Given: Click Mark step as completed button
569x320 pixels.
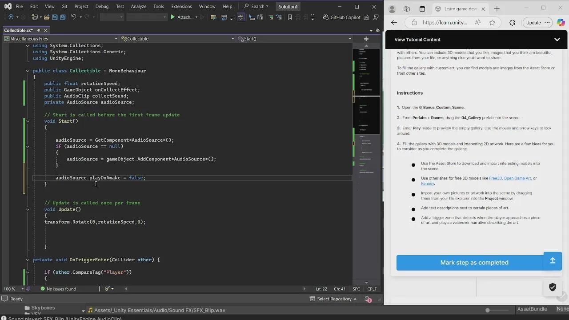Looking at the screenshot, I should (474, 263).
